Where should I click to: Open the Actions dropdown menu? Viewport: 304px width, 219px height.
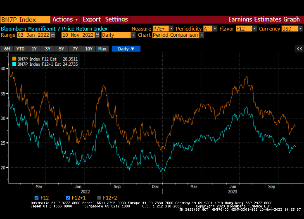[x=65, y=19]
